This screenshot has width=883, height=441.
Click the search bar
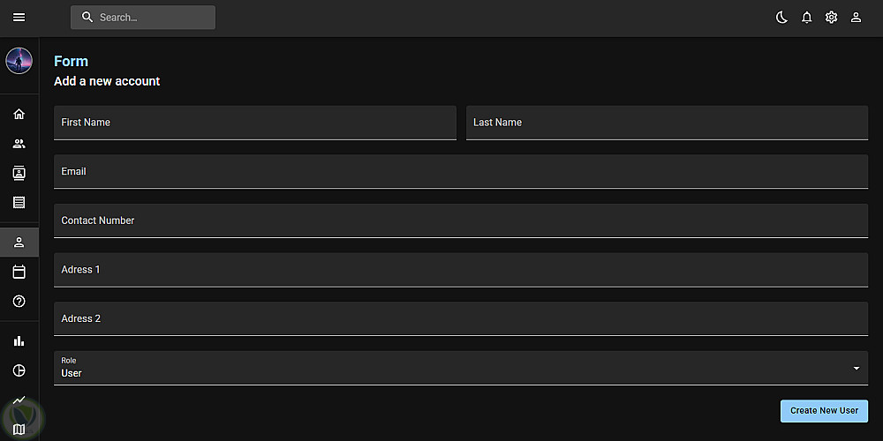[143, 18]
